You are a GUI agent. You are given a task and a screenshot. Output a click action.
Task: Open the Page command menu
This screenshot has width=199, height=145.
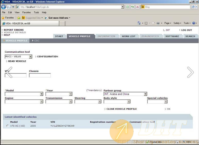[168, 23]
